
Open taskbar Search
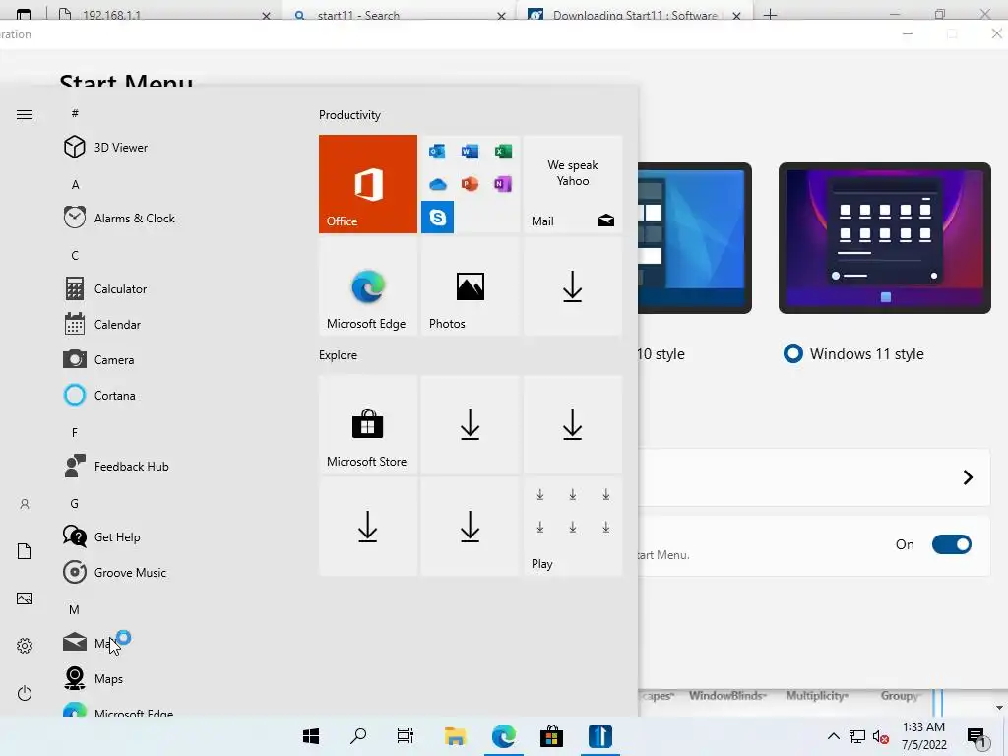tap(358, 736)
